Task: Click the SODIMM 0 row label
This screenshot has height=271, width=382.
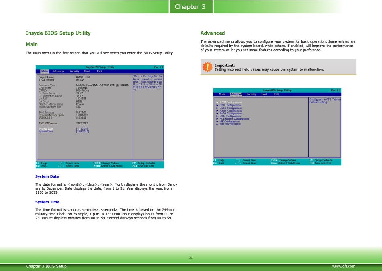Action: [x=45, y=118]
